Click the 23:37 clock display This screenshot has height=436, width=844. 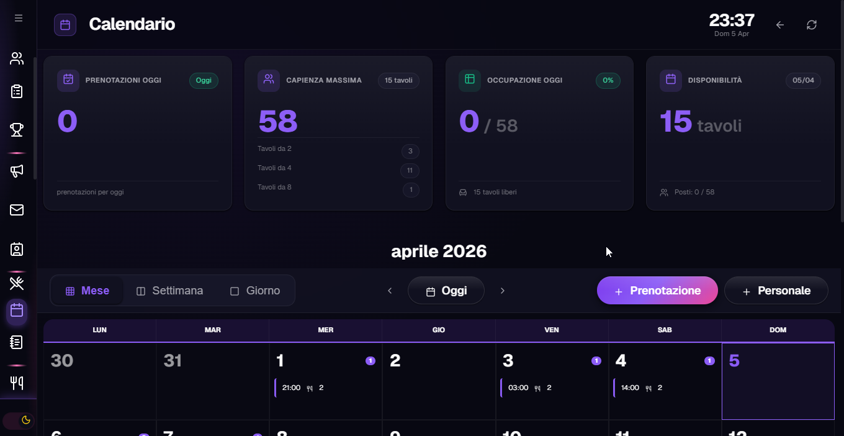(732, 20)
